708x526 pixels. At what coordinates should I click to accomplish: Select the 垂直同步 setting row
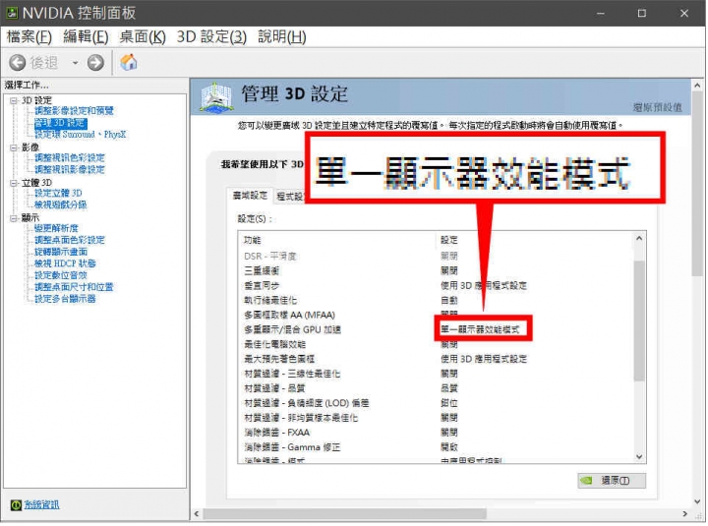tap(436, 286)
